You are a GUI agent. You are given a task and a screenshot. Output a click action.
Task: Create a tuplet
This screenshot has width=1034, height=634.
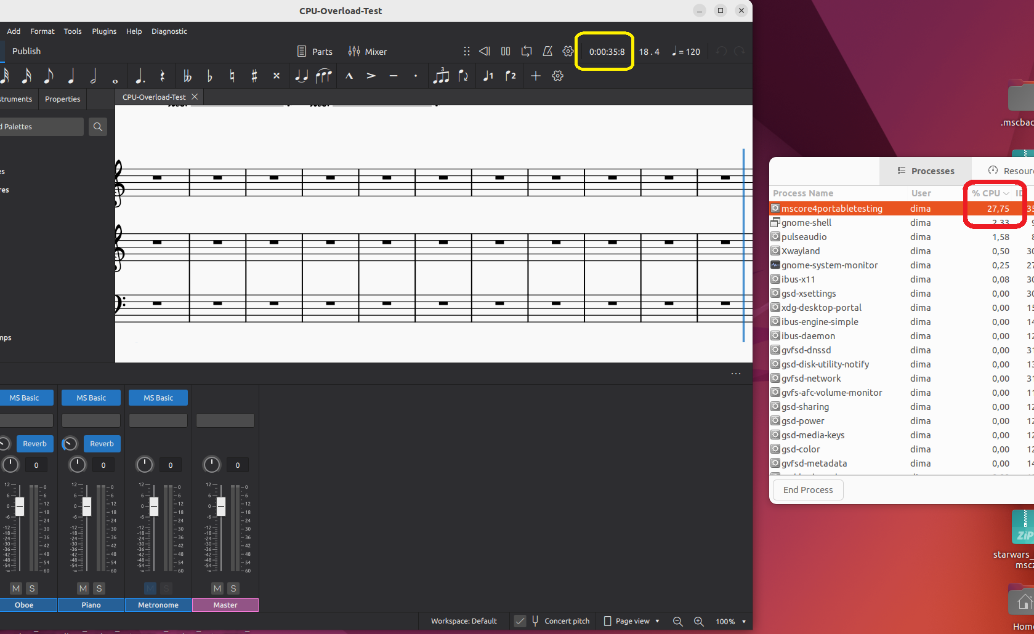(x=441, y=76)
